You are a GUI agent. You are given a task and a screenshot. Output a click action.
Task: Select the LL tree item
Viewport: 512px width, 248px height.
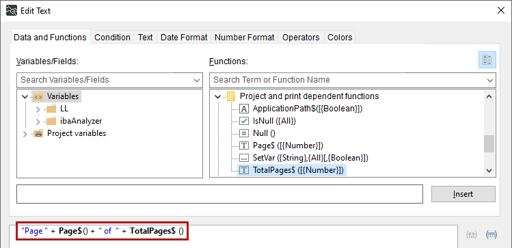[x=64, y=109]
